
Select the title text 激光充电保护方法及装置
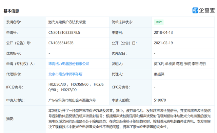point(67,22)
